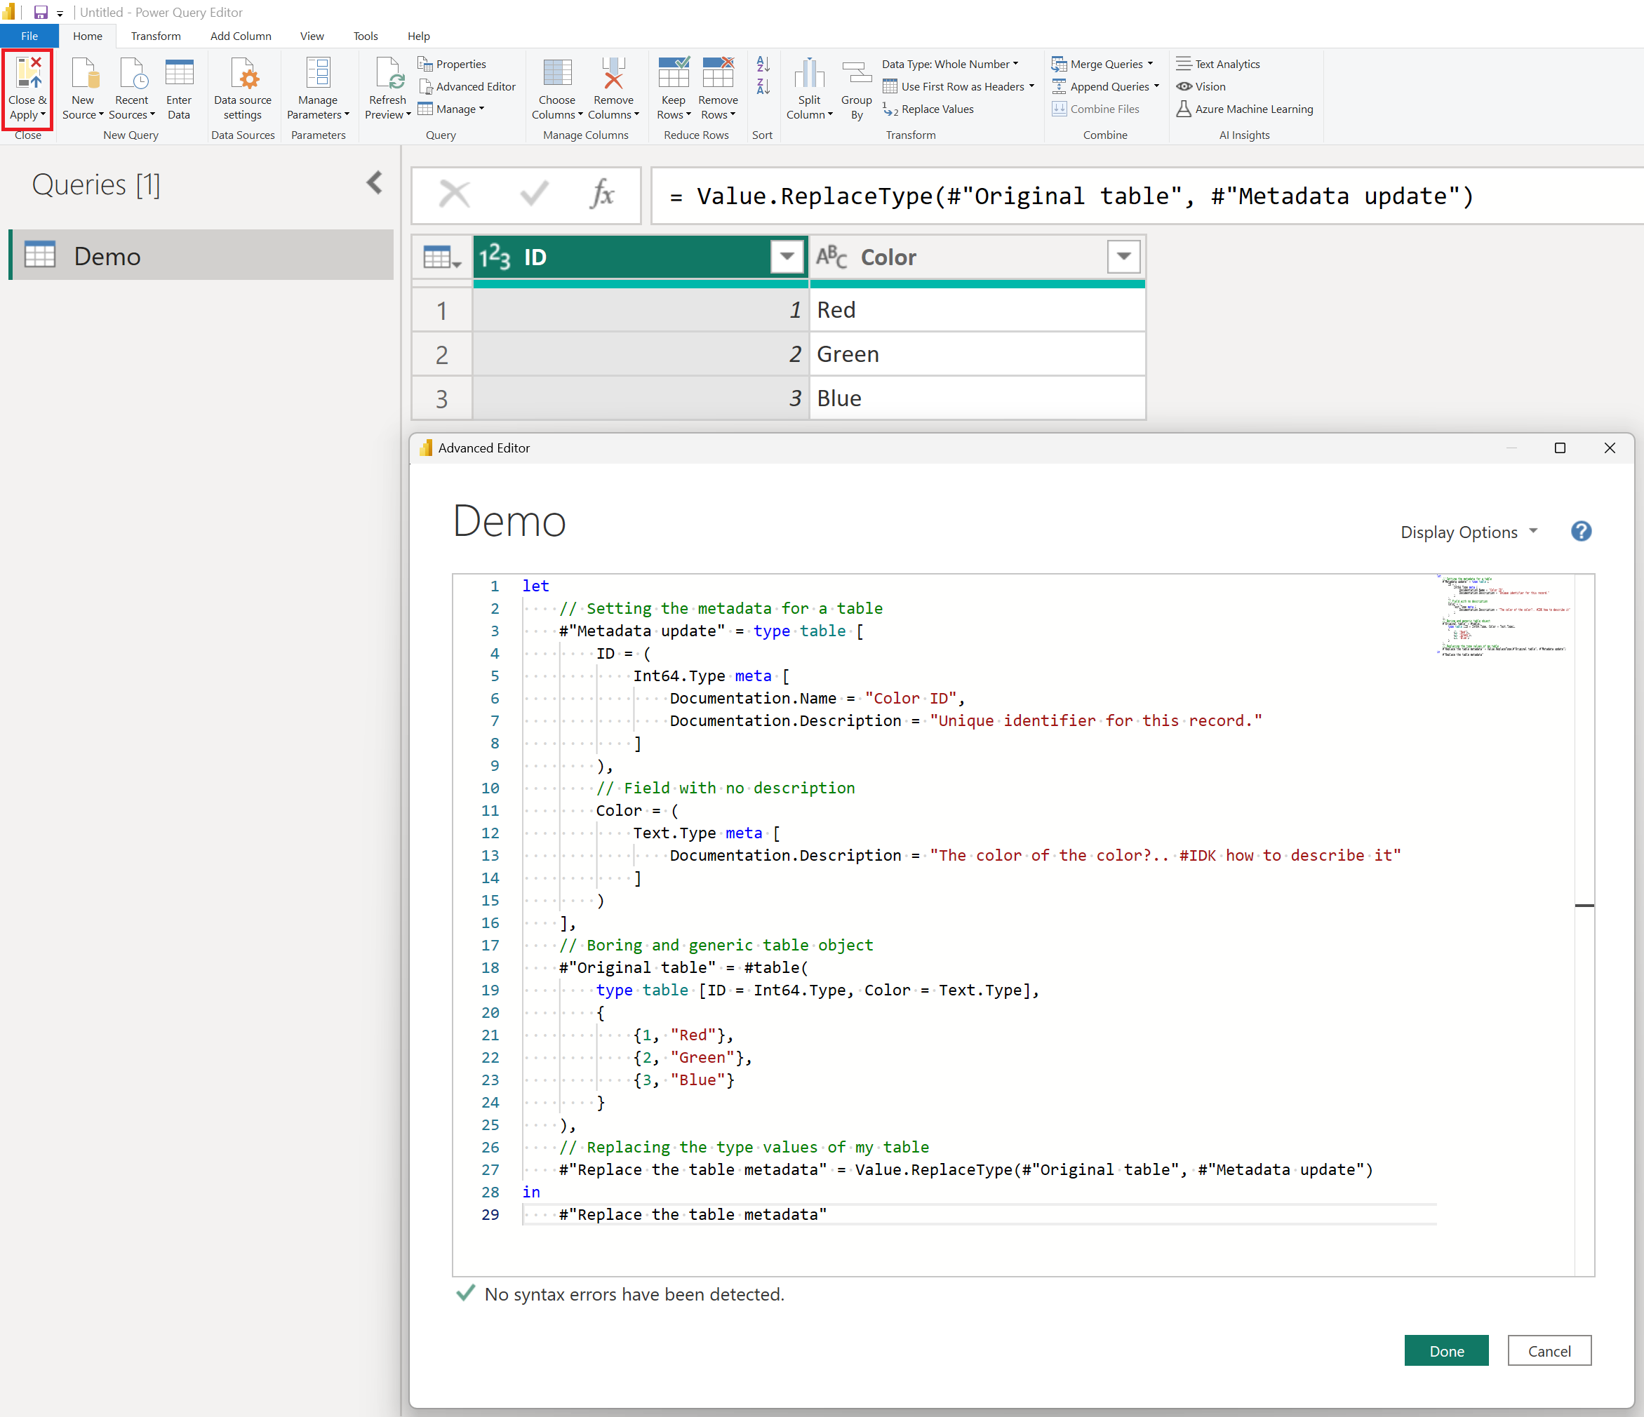
Task: Sort ascending with A-Z icon
Action: click(763, 65)
